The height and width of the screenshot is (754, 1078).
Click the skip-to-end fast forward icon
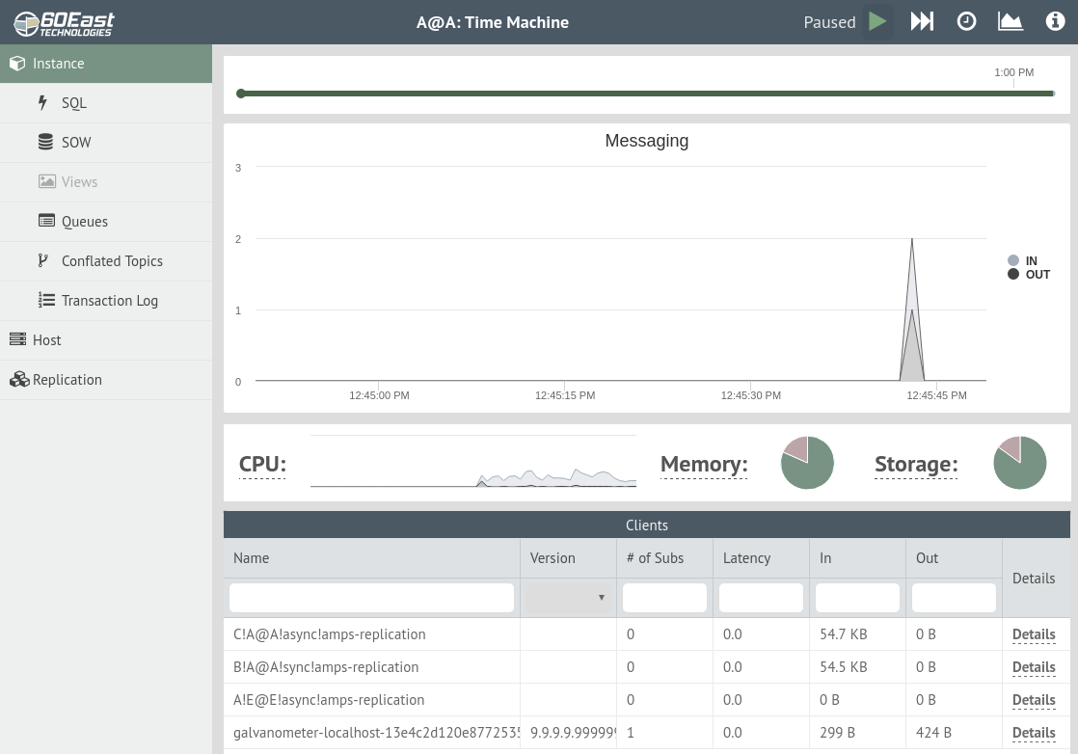[922, 21]
